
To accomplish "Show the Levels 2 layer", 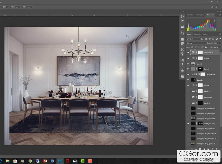I will [188, 91].
